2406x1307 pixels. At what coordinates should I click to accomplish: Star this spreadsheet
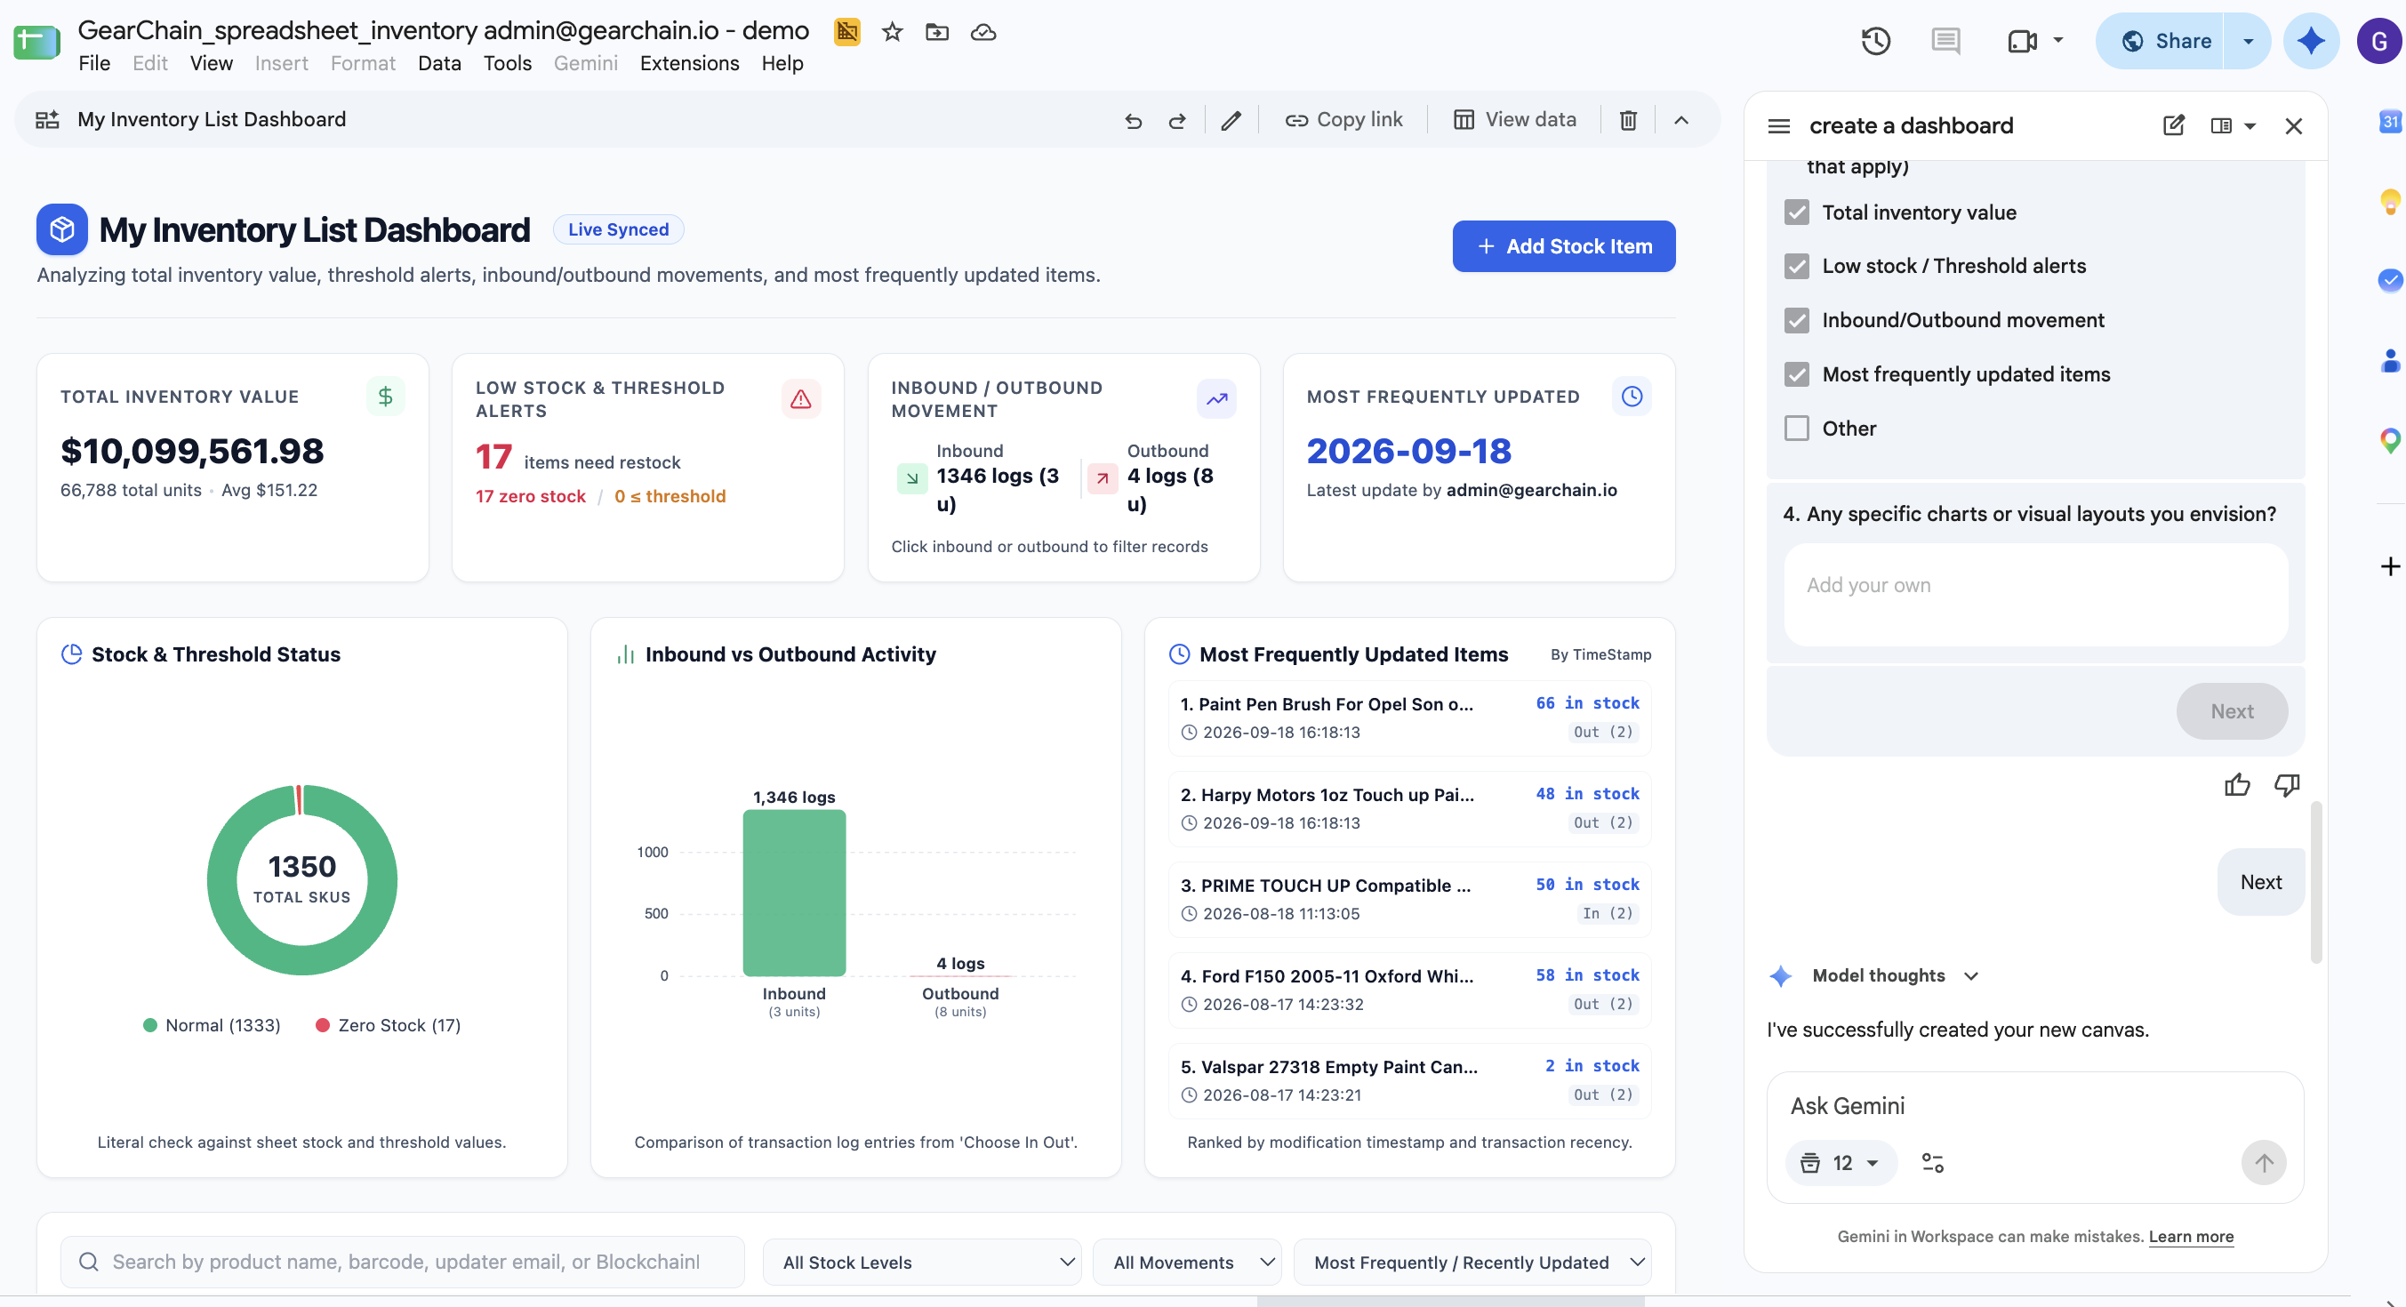(892, 33)
